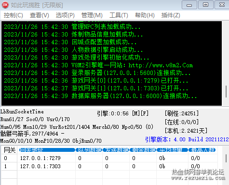Click the 引擎:0:0:56 [M][F] uptime label
Image resolution: width=229 pixels, height=185 pixels.
pyautogui.click(x=122, y=113)
